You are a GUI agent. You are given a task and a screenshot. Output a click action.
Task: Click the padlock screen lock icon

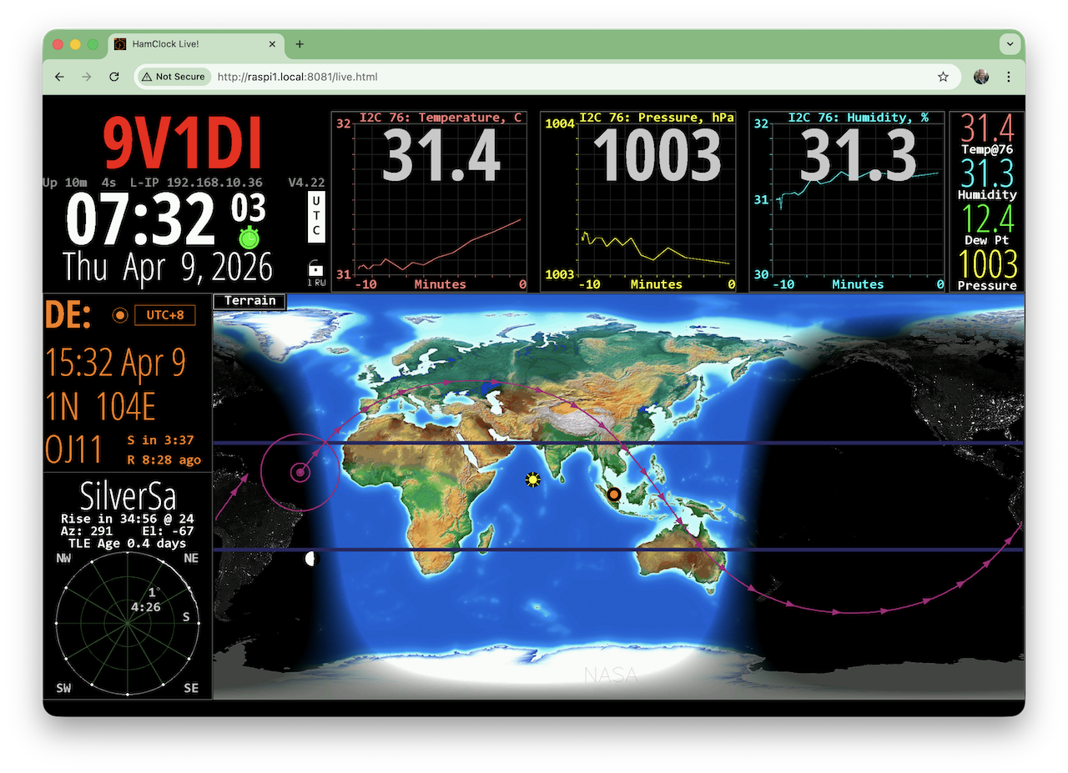point(315,269)
